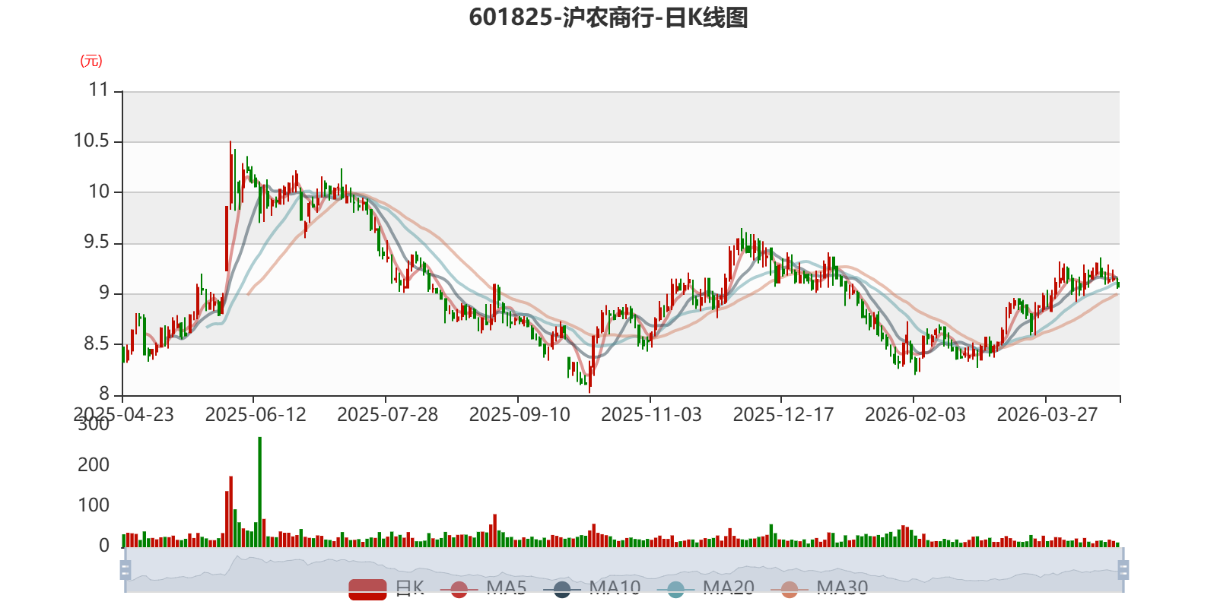Click the 2025-09-10 date axis label
Screen dimensions: 1217x608
pyautogui.click(x=520, y=415)
